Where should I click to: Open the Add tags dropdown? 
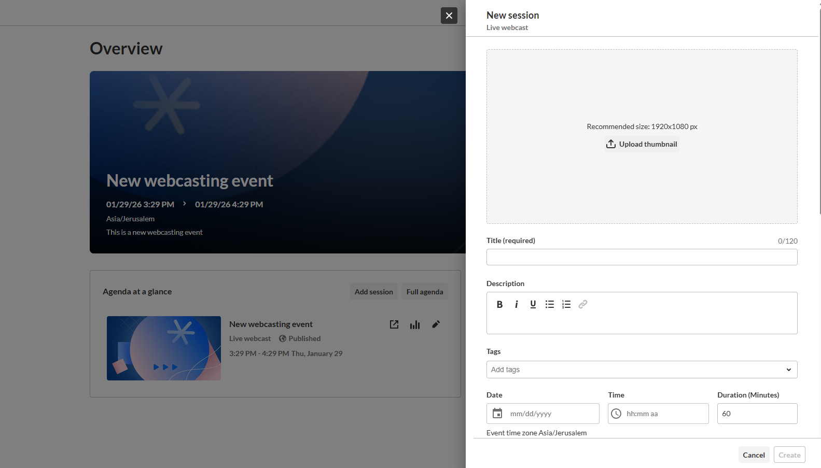pyautogui.click(x=642, y=370)
